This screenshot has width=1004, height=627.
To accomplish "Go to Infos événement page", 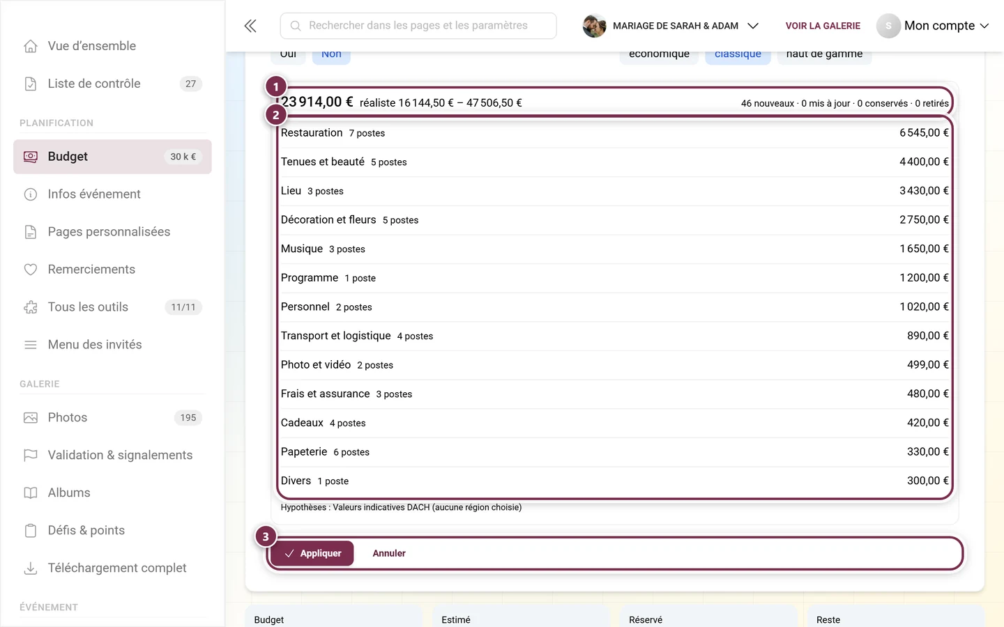I will point(112,194).
